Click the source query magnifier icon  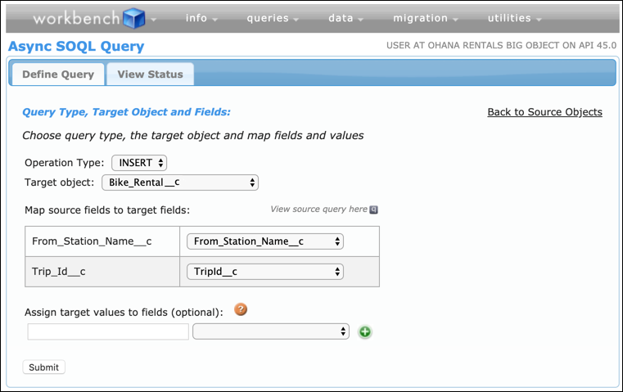373,210
